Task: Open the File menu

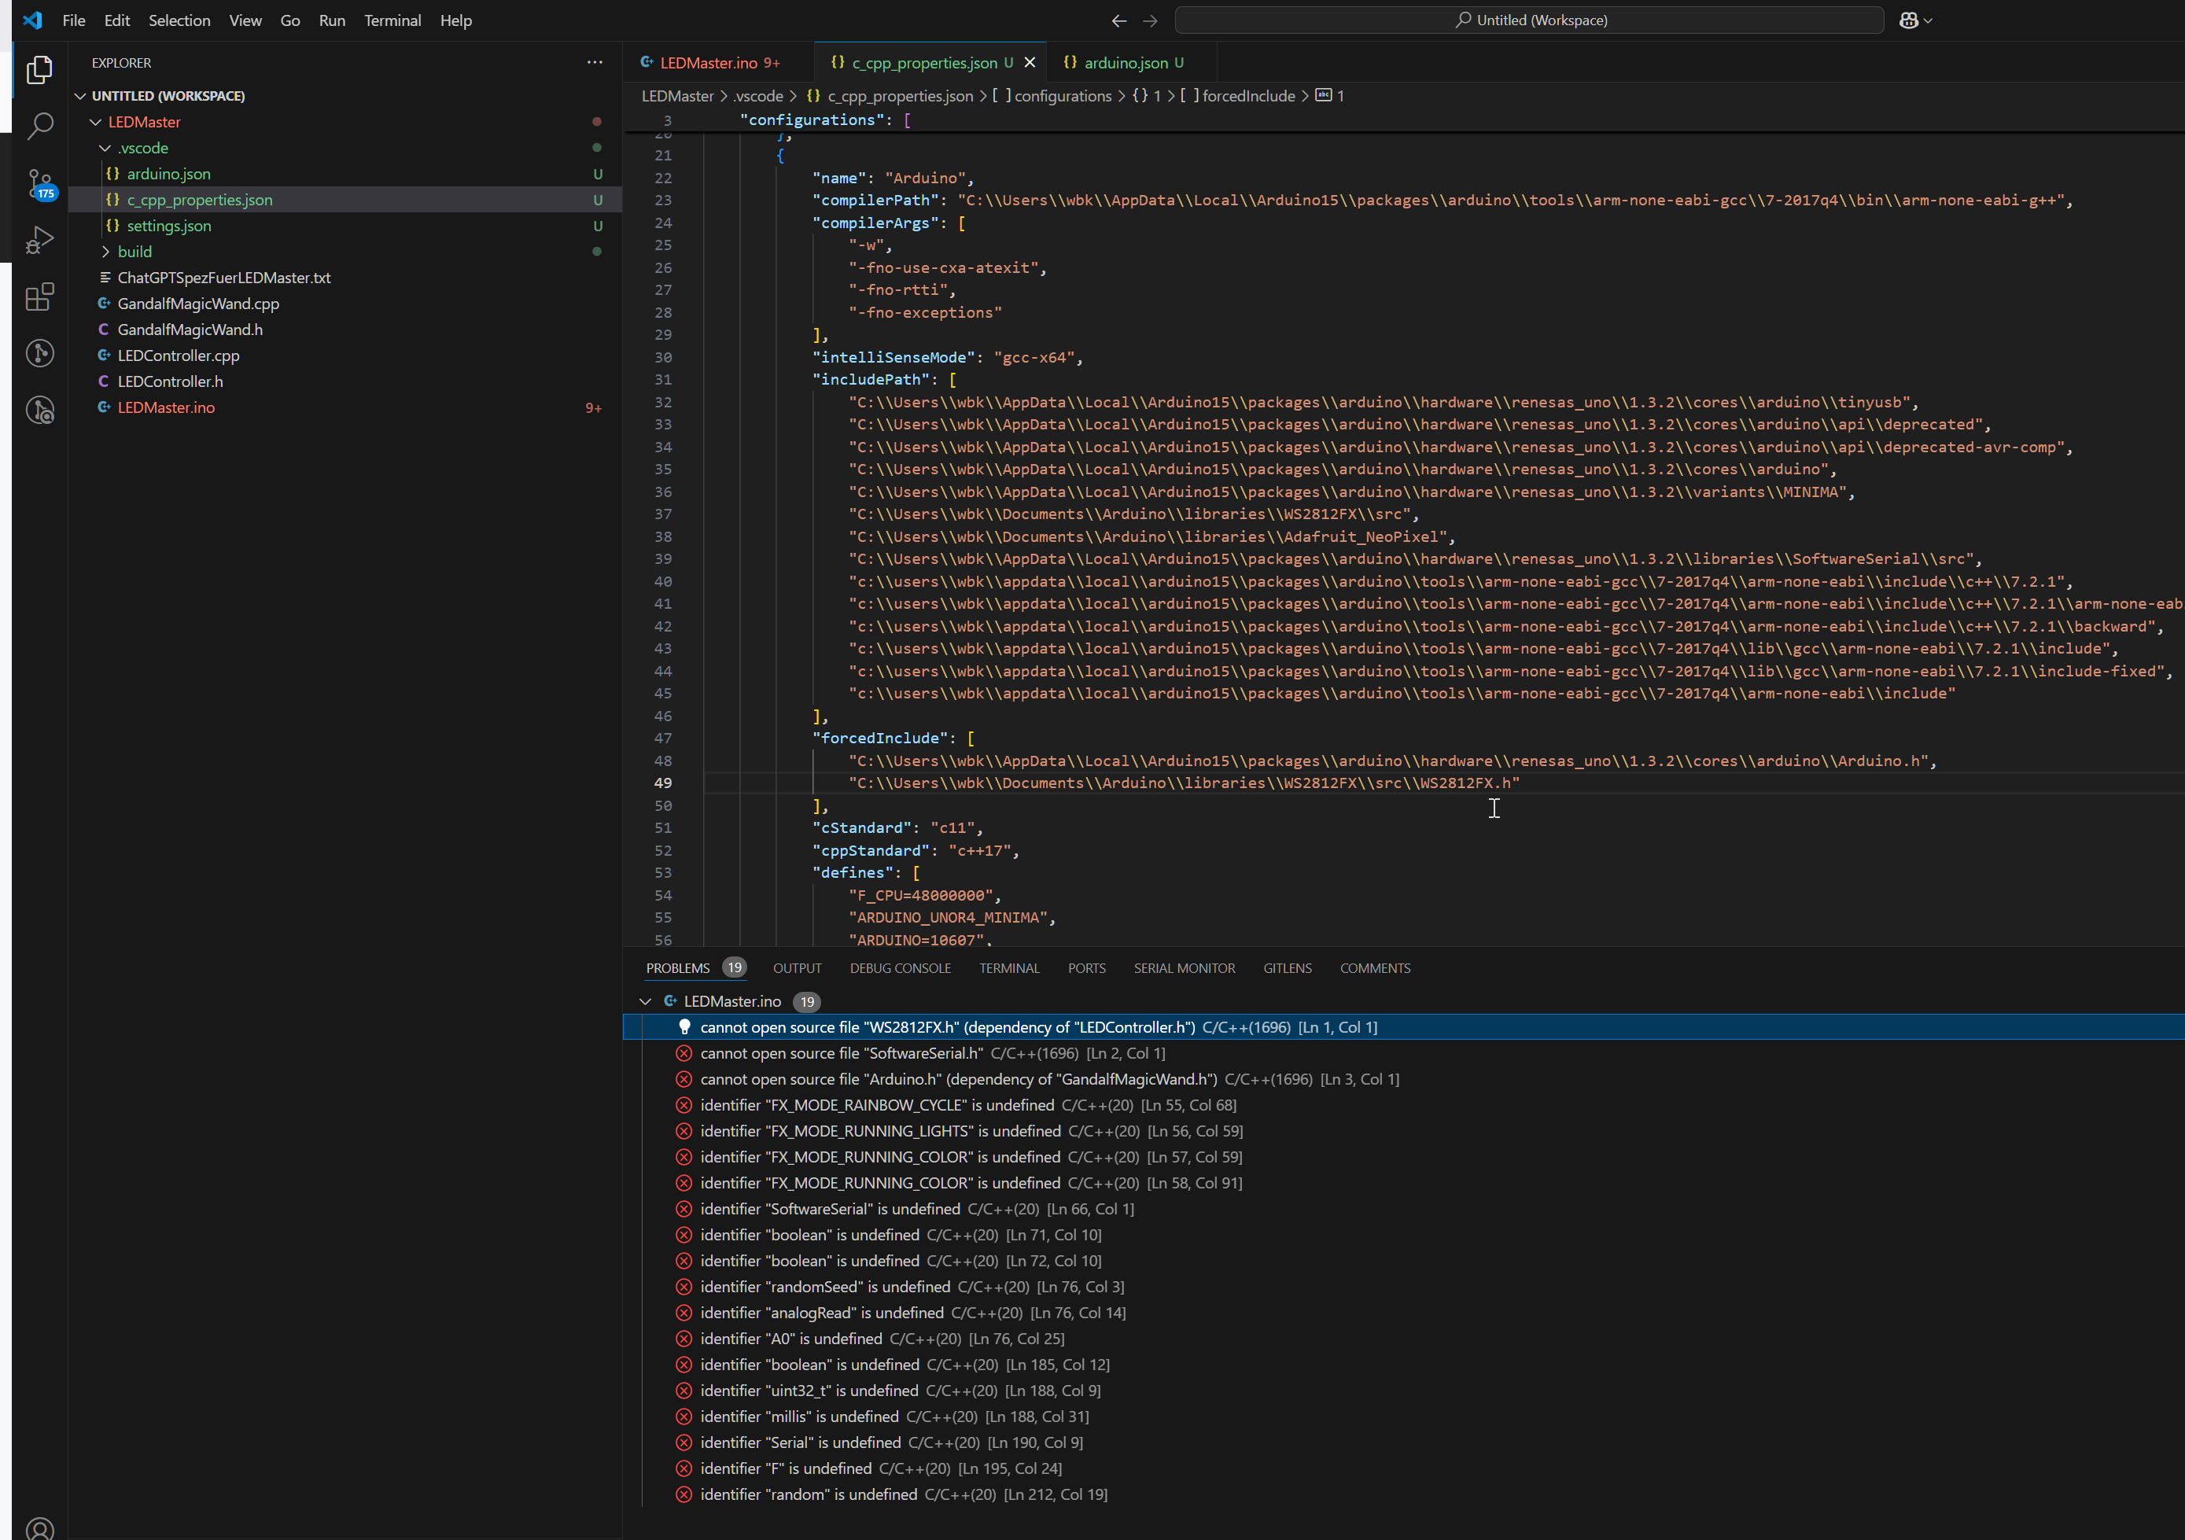Action: (73, 20)
